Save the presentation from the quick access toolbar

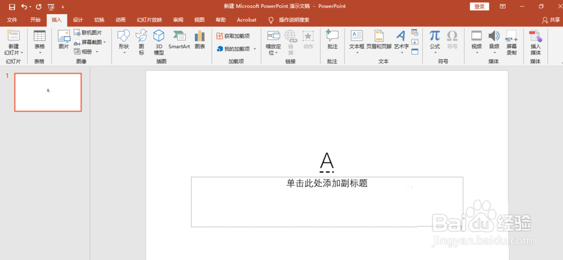(x=12, y=6)
